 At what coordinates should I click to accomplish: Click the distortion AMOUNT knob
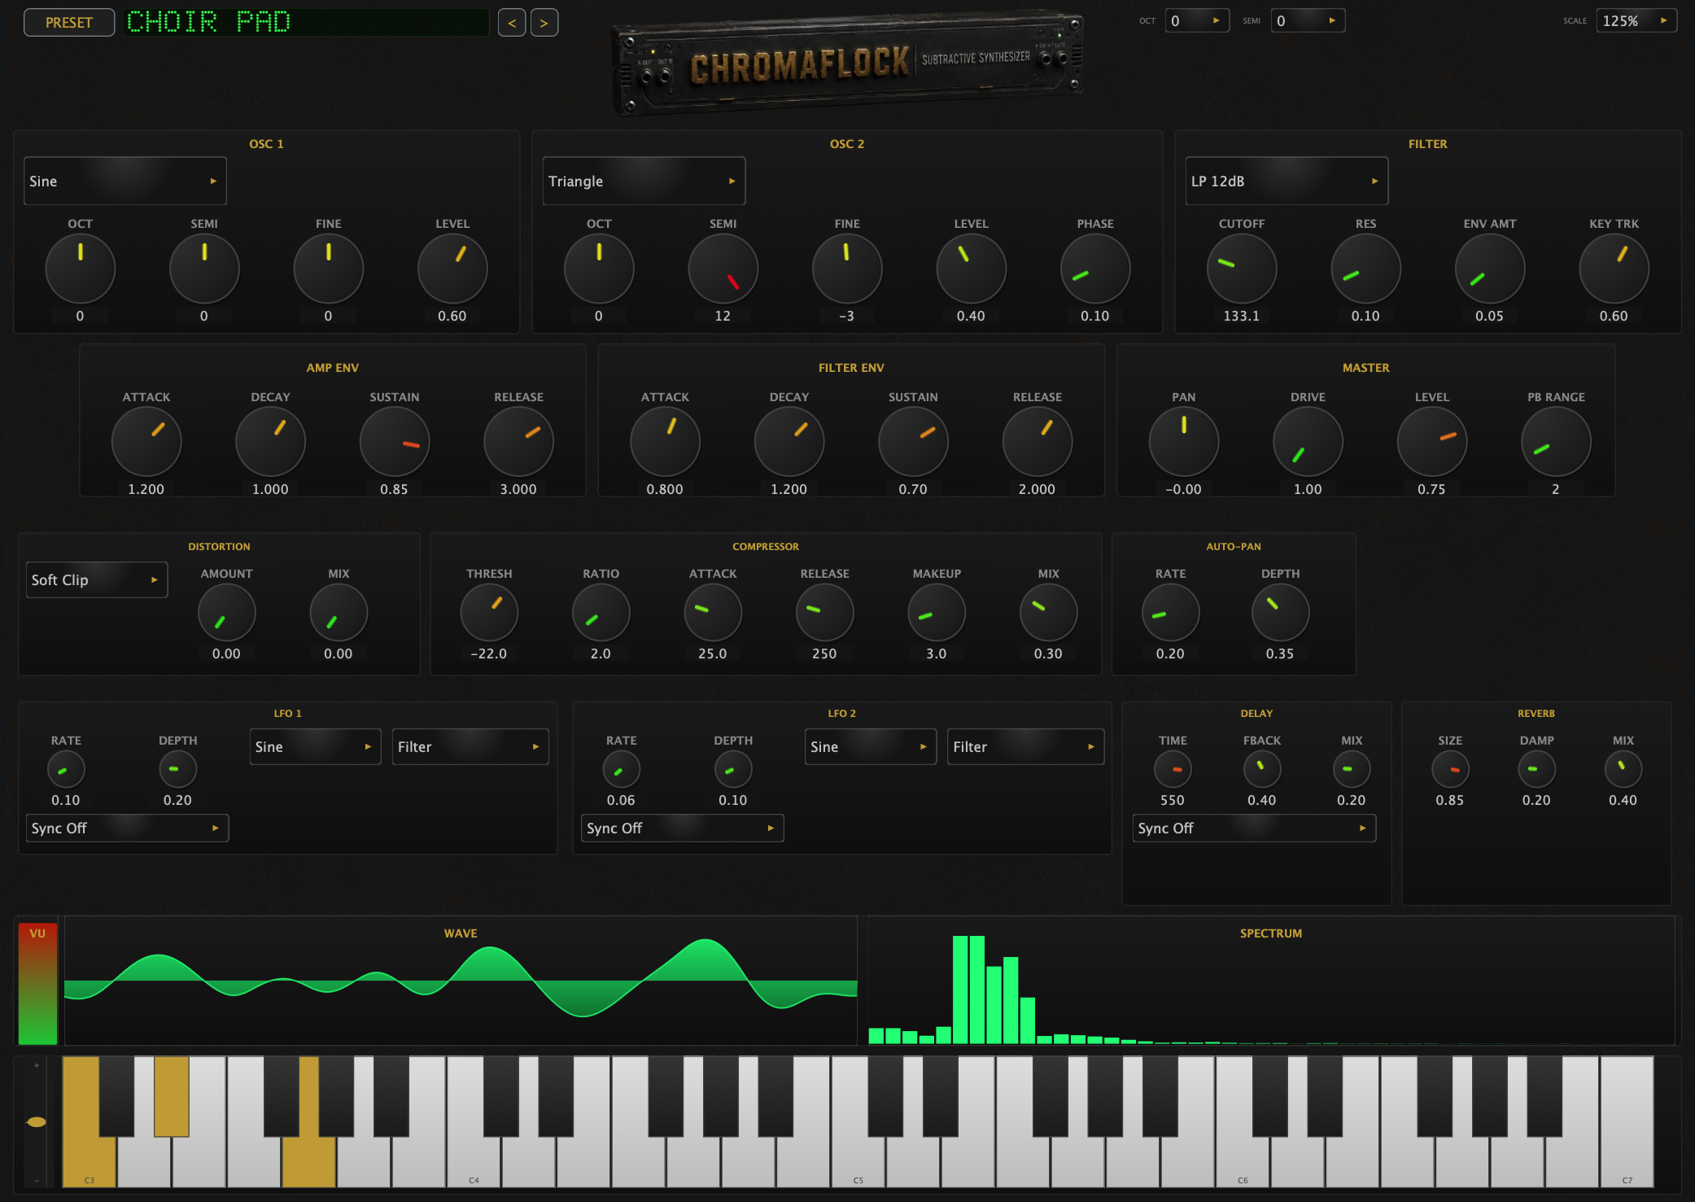tap(227, 613)
